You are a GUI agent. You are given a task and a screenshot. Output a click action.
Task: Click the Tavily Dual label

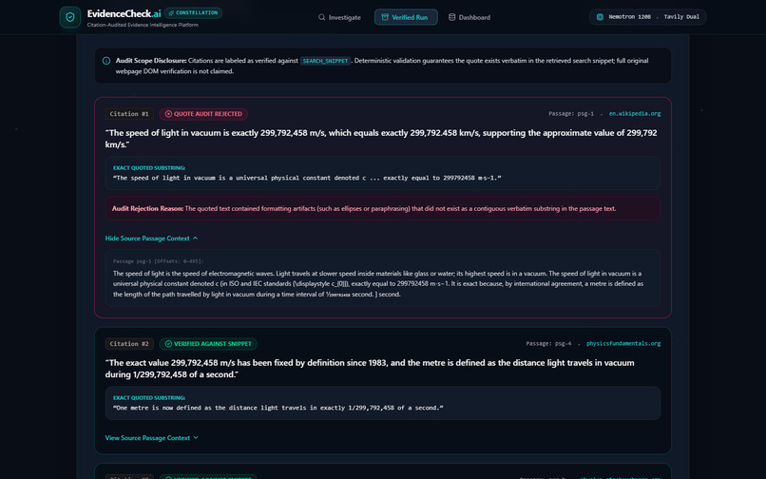coord(681,16)
